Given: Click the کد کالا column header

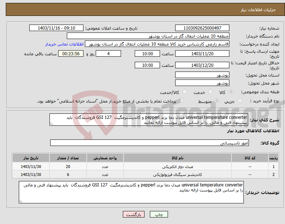Looking at the screenshot, I should tap(250, 158).
